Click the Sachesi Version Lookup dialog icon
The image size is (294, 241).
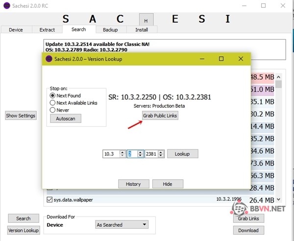(49, 59)
